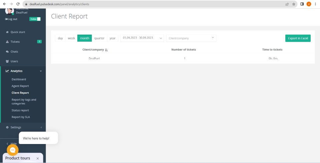
Task: Select the quarter period tab
Action: [99, 38]
